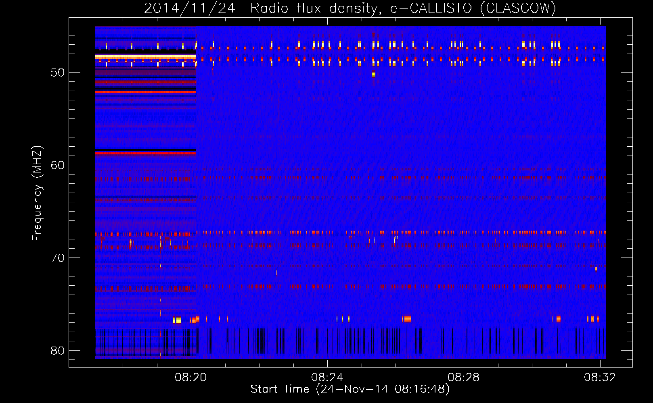The height and width of the screenshot is (403, 653).
Task: Click the bright white band near 48 MHz
Action: [145, 57]
